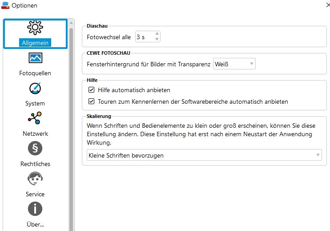Select the System gauge icon
Screen dimensions: 330x231
pos(35,89)
